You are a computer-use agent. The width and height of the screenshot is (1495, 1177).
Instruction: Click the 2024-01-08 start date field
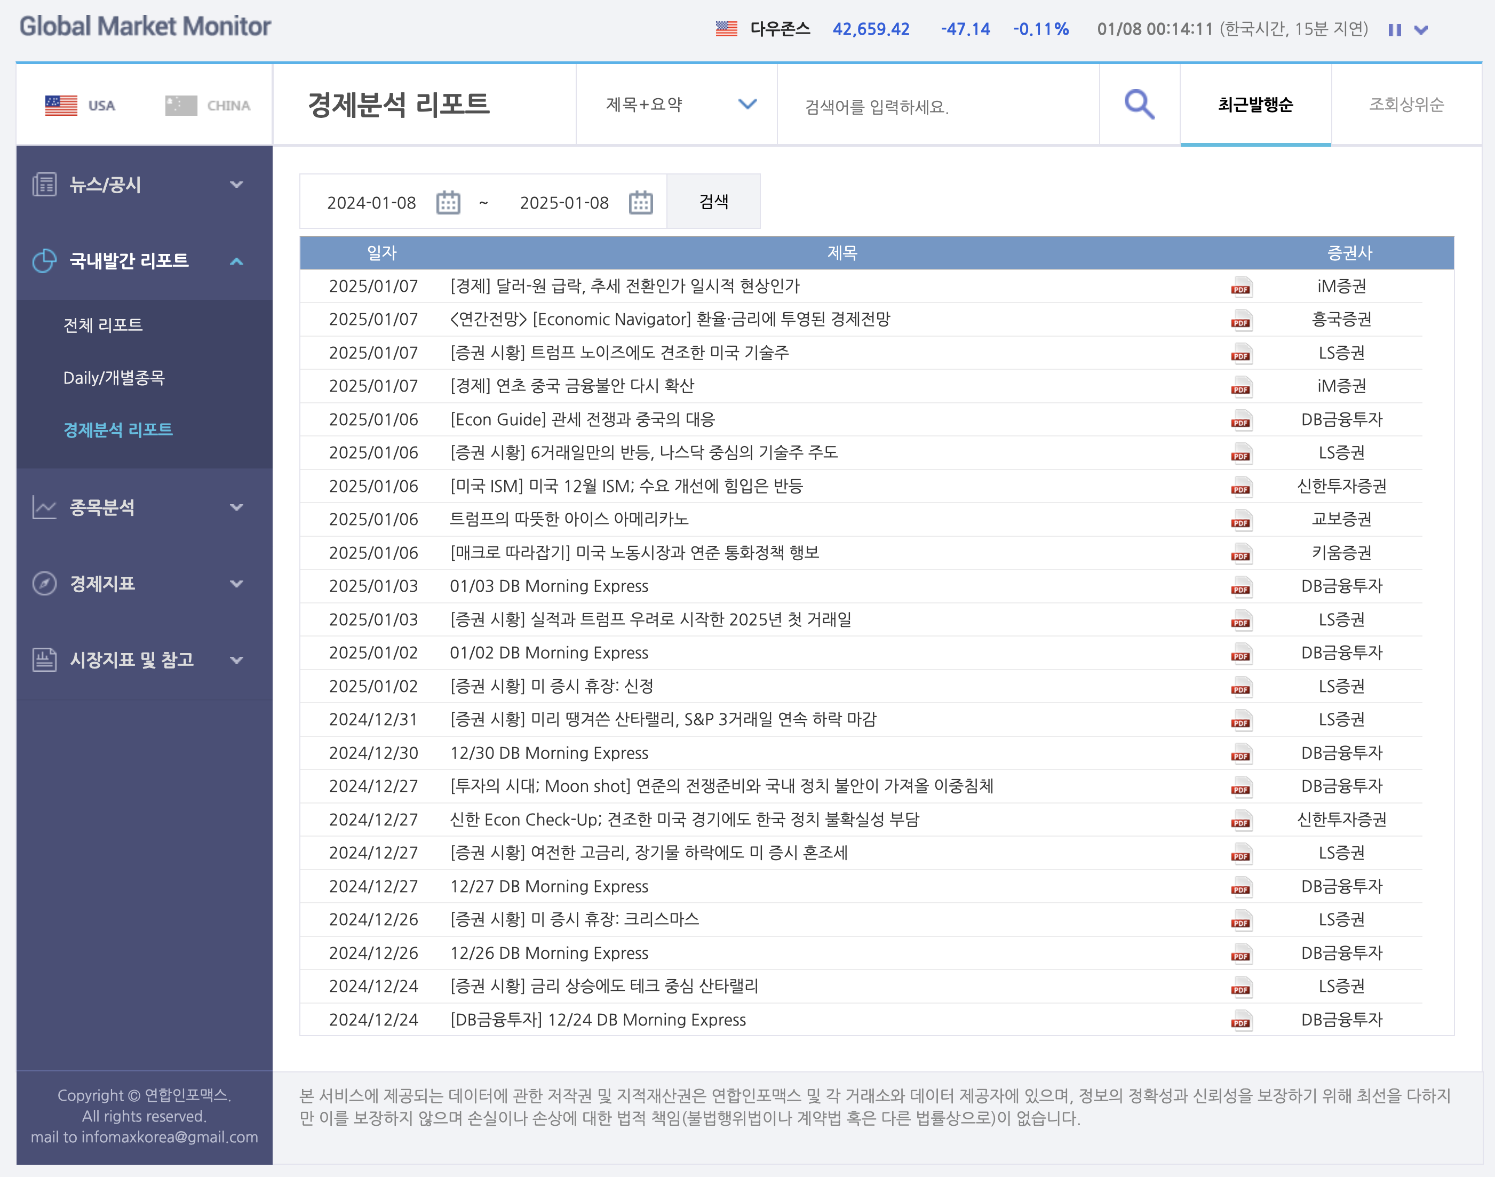(x=372, y=203)
